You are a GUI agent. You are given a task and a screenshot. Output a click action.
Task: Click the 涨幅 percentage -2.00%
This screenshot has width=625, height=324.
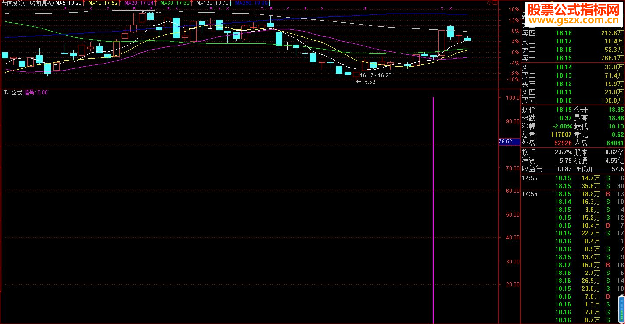click(x=562, y=126)
